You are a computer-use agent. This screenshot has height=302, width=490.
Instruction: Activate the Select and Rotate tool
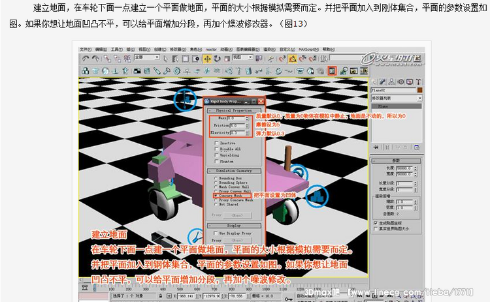pyautogui.click(x=217, y=58)
